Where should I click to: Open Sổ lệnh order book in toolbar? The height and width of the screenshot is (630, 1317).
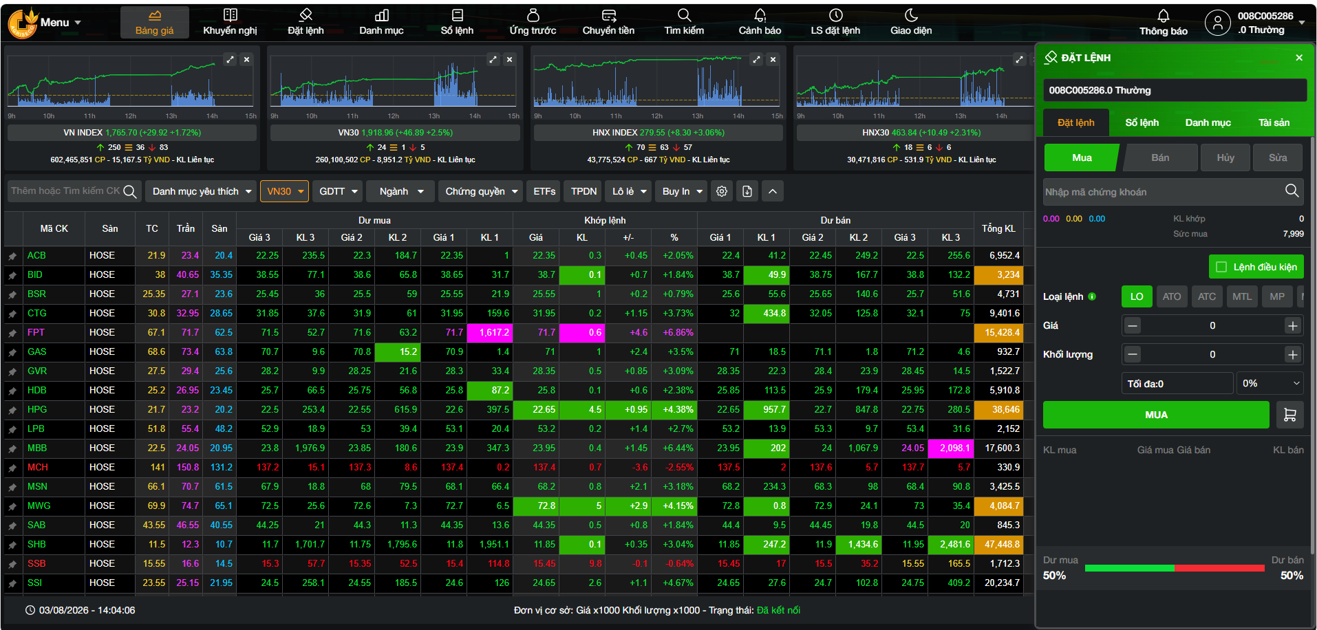tap(457, 22)
